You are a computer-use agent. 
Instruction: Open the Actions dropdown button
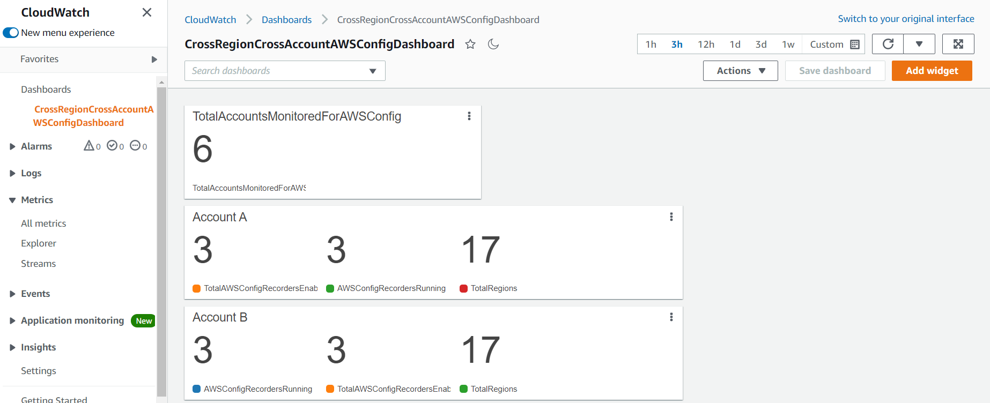pyautogui.click(x=741, y=71)
